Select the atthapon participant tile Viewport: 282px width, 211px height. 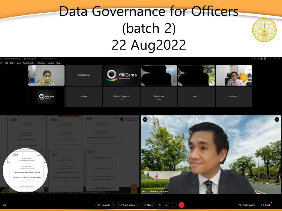pyautogui.click(x=234, y=97)
